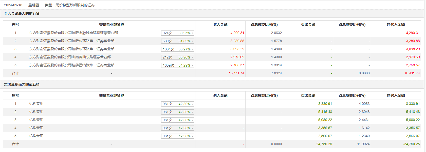426x152 pixels.
Task: Click total sell amount 24,750.25
Action: tap(324, 144)
